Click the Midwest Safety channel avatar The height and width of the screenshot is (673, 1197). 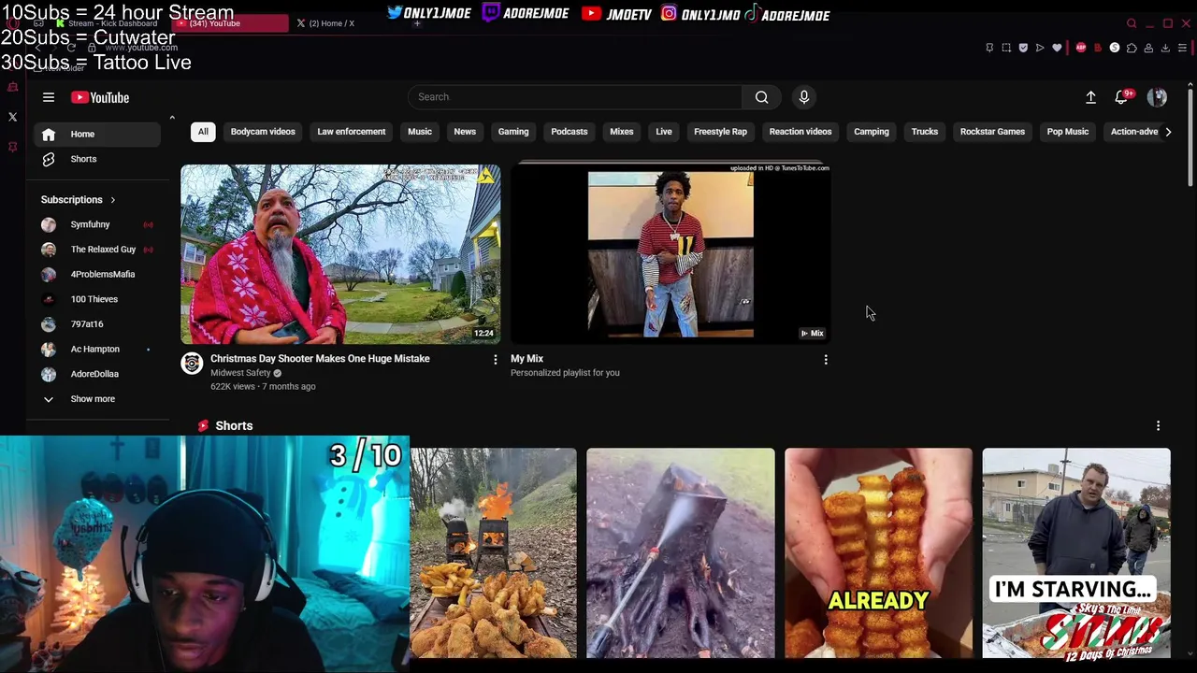(x=192, y=364)
